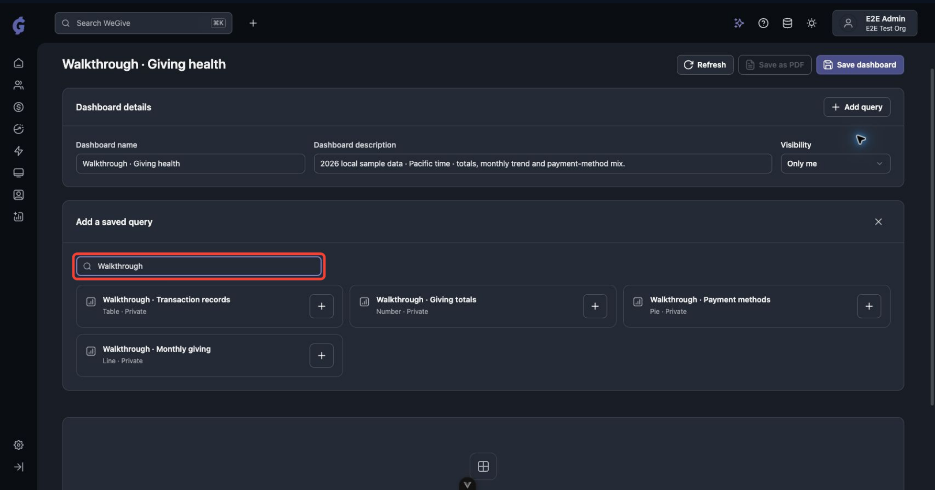Click the Walkthrough · Payment methods card title

click(710, 300)
